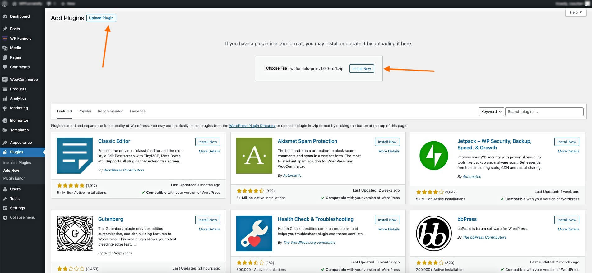Switch to the Favorites tab
Screen dimensions: 592x273
[x=138, y=111]
